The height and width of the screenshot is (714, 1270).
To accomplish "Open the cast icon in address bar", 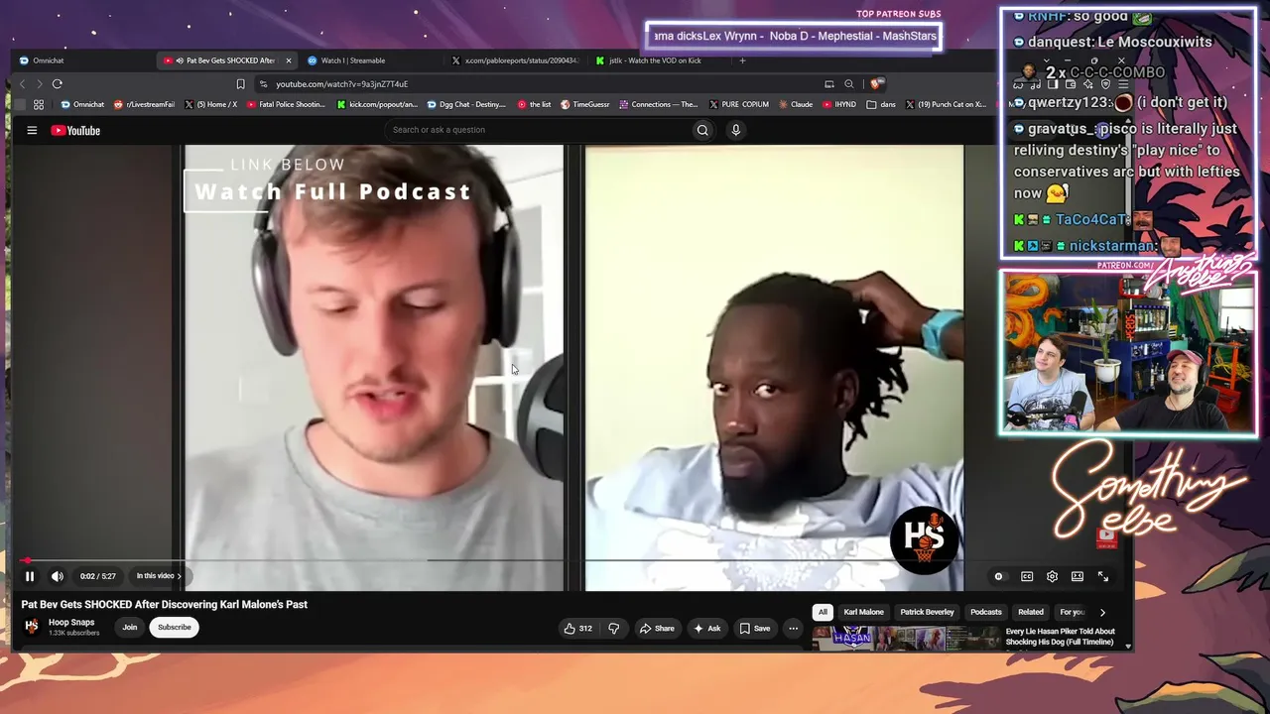I will coord(829,84).
